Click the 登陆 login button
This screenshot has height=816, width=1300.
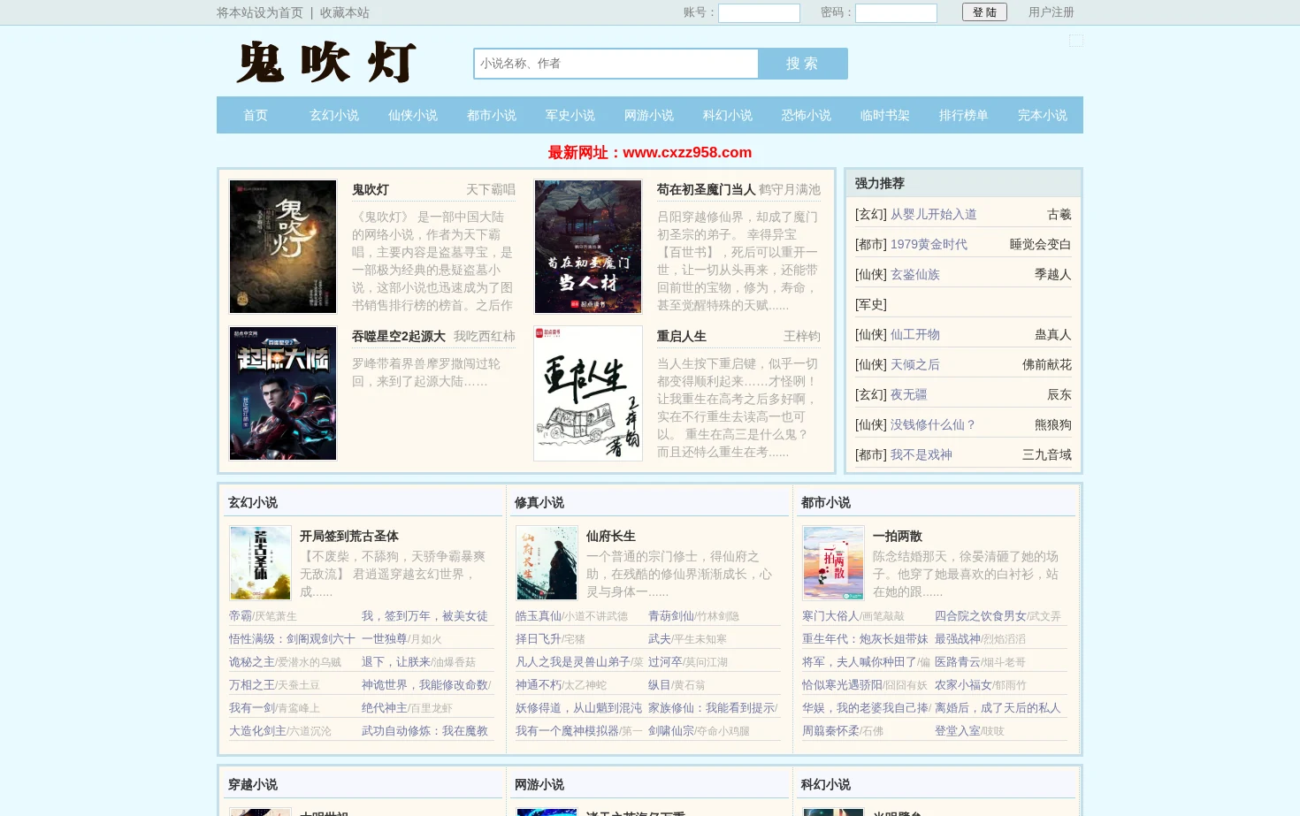click(984, 12)
